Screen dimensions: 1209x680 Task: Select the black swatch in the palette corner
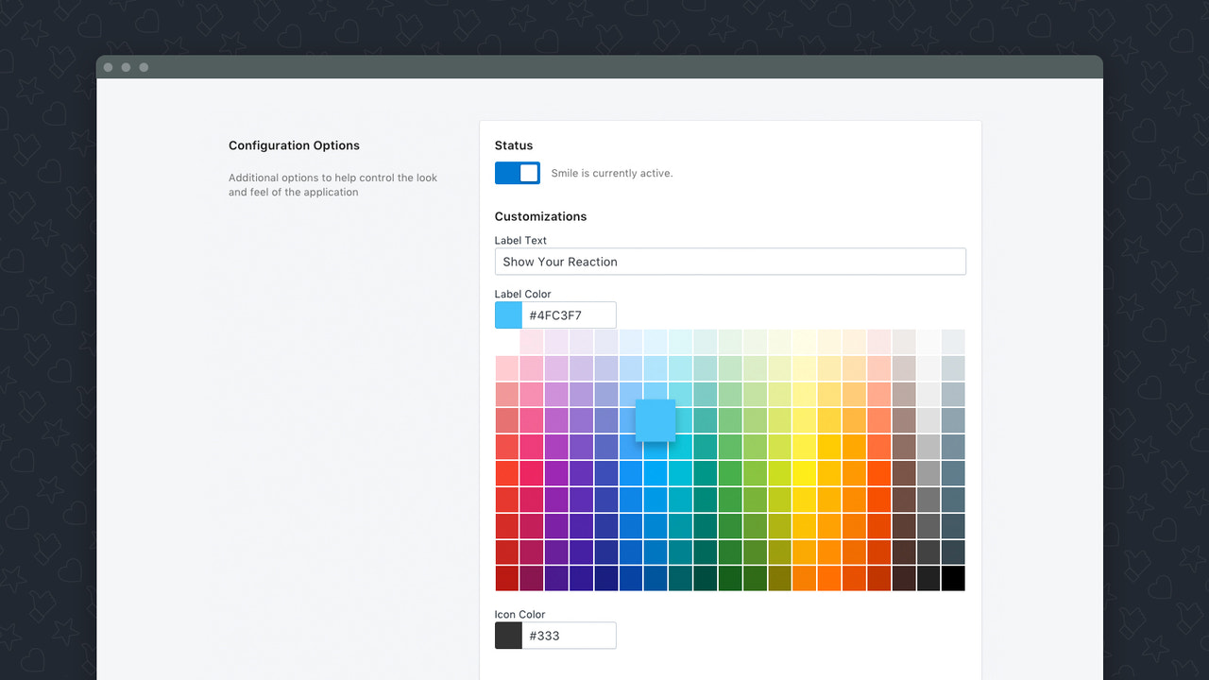pyautogui.click(x=952, y=578)
